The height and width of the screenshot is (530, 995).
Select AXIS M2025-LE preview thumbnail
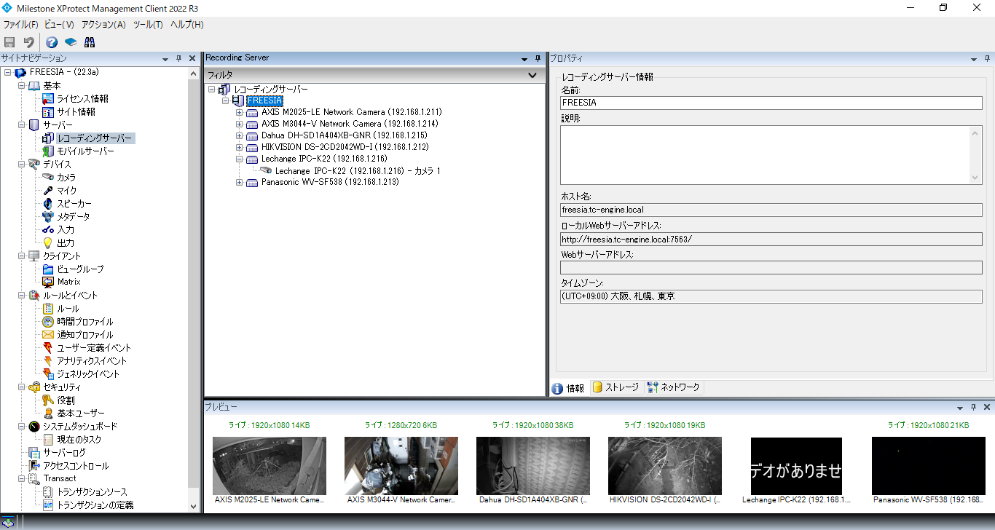pyautogui.click(x=270, y=466)
